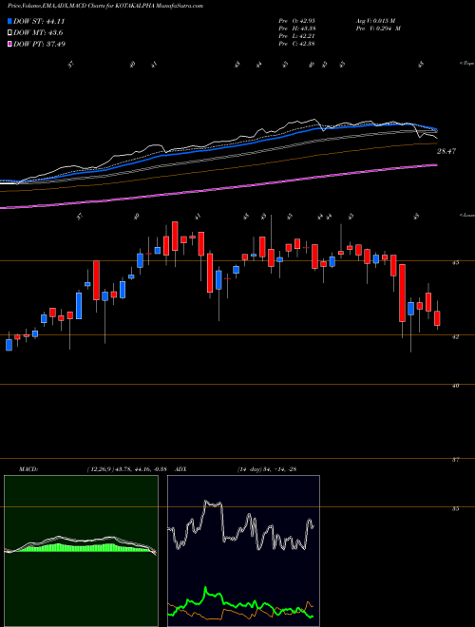Click the 'Pre L: 42.21' value

[296, 36]
